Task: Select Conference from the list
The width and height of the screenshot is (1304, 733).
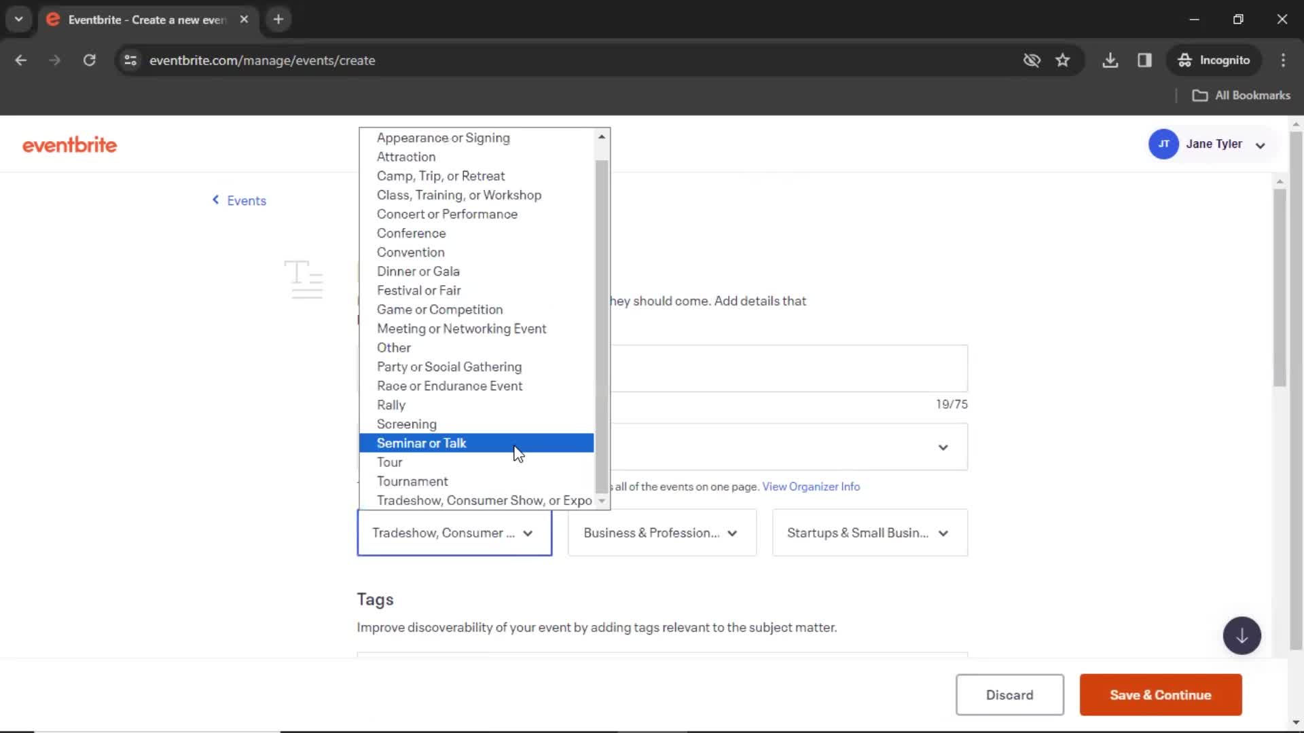Action: [476, 233]
